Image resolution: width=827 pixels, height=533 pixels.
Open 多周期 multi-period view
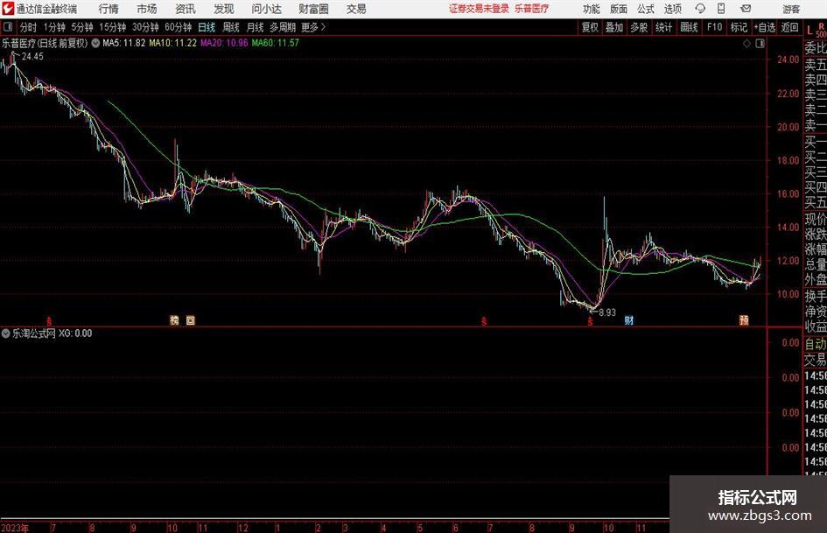pos(283,27)
